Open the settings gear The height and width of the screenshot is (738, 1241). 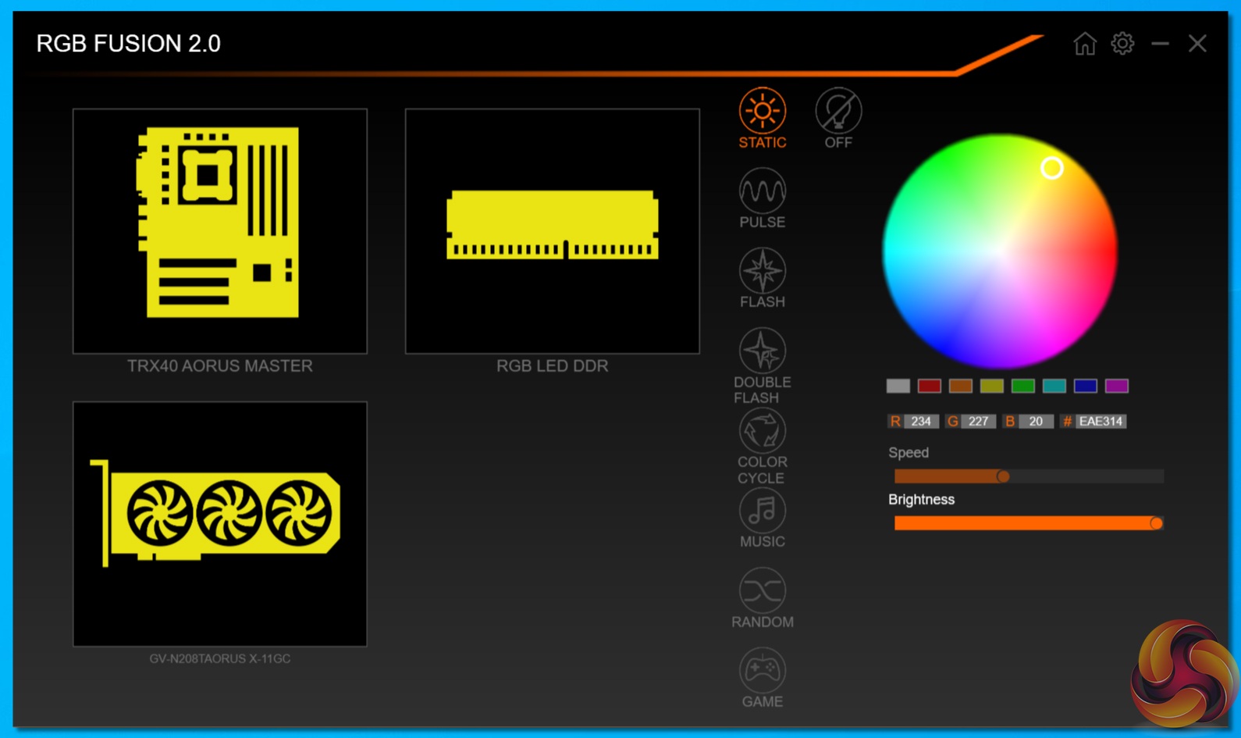coord(1122,44)
